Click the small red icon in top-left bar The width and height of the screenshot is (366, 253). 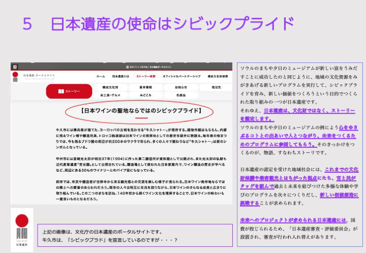pyautogui.click(x=15, y=67)
